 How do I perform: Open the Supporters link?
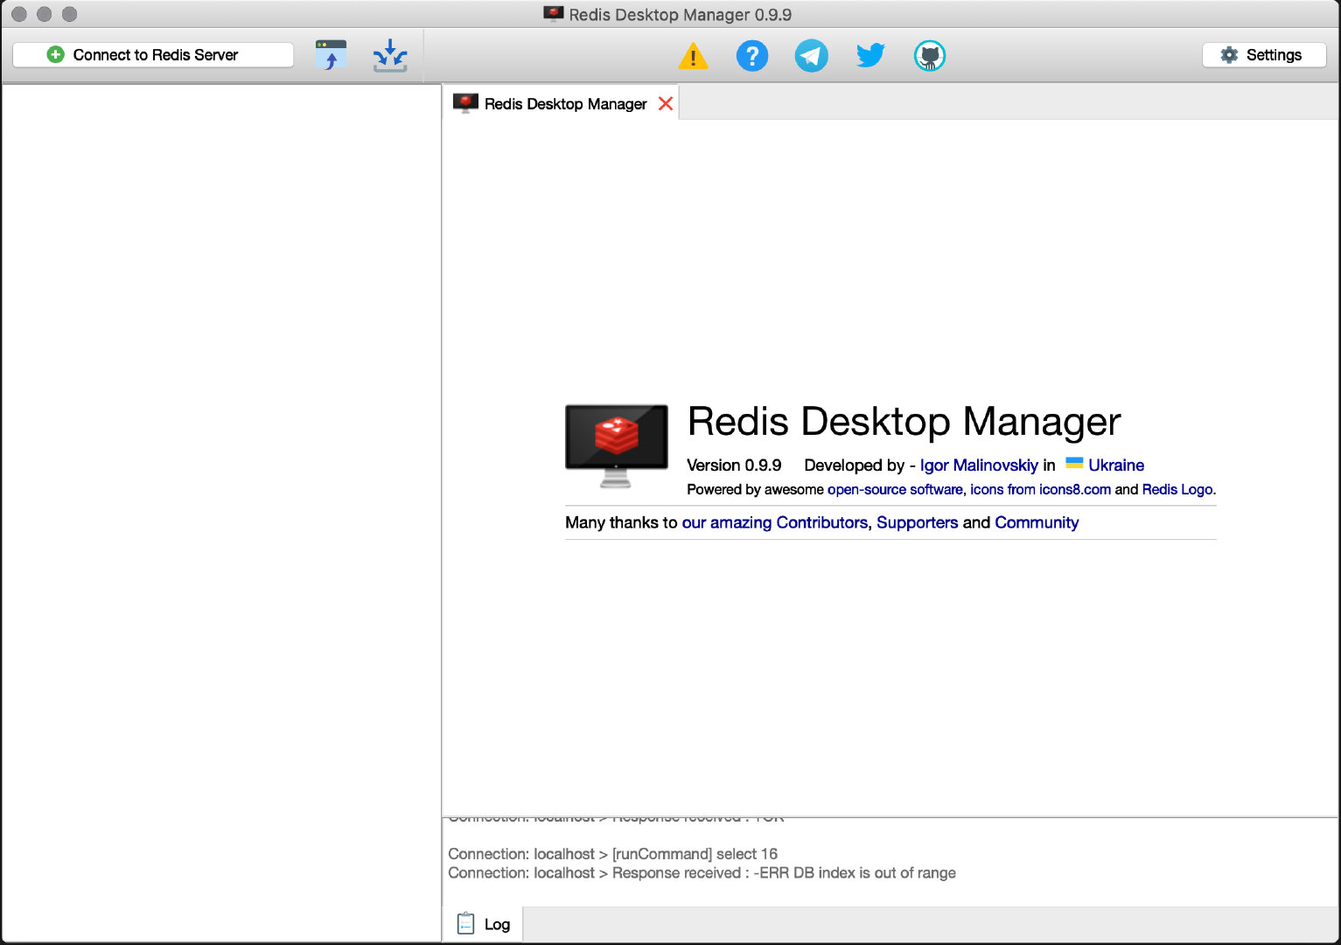click(x=917, y=522)
